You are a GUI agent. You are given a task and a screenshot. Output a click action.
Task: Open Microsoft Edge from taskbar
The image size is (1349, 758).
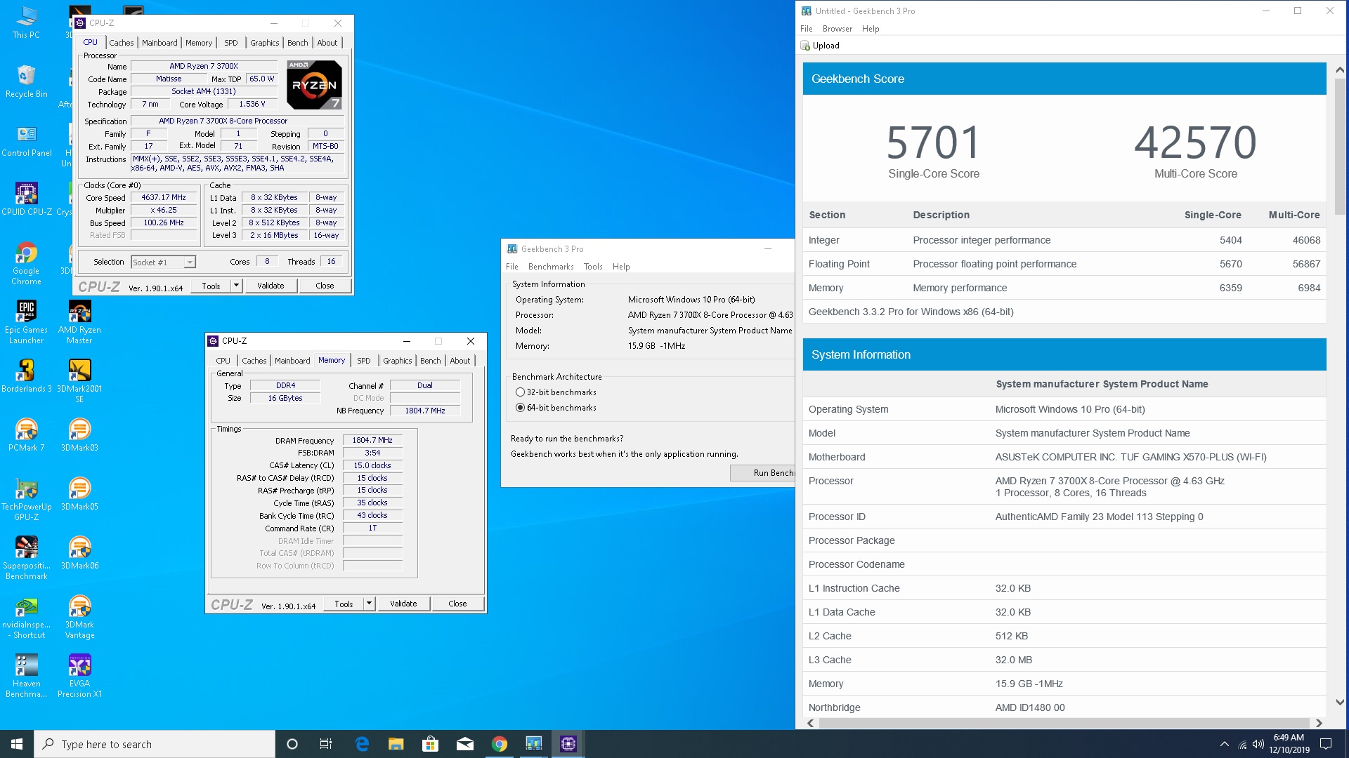click(362, 744)
